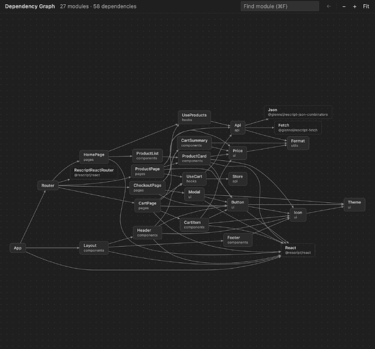Select the CartItem components node
The width and height of the screenshot is (375, 349).
(194, 225)
